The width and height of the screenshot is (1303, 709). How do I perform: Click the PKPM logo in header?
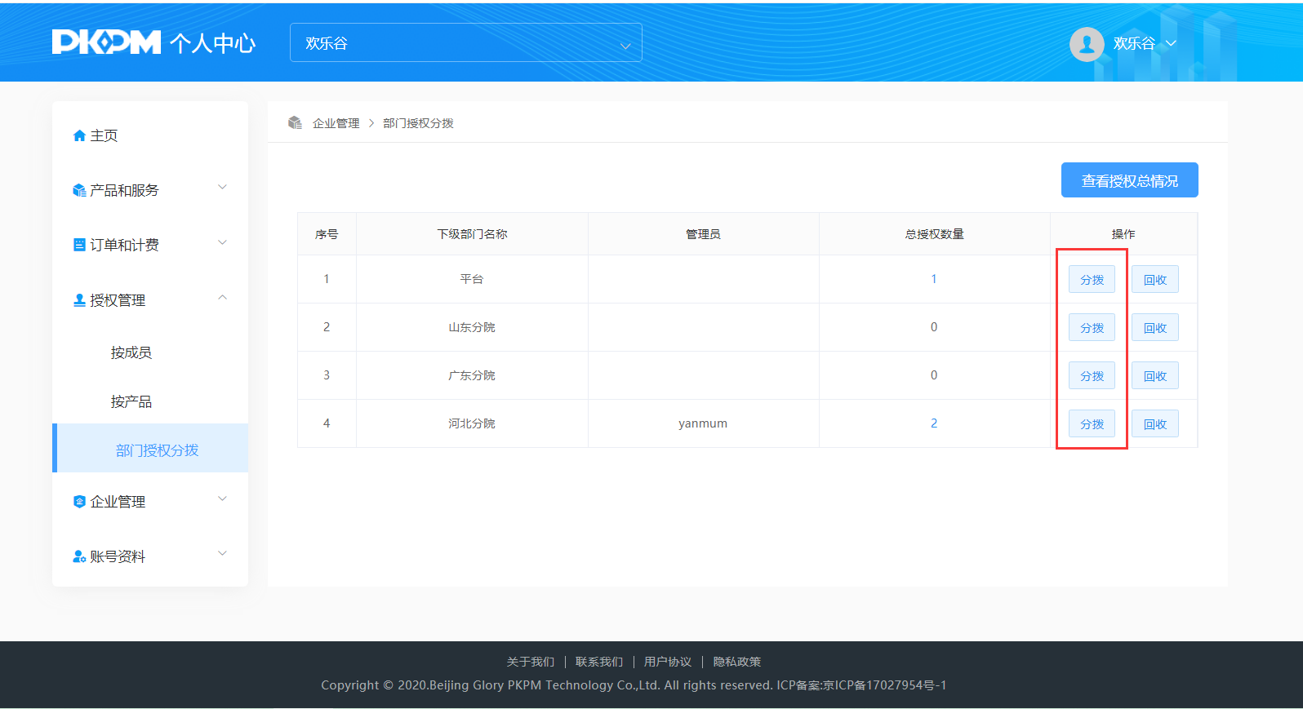tap(107, 42)
